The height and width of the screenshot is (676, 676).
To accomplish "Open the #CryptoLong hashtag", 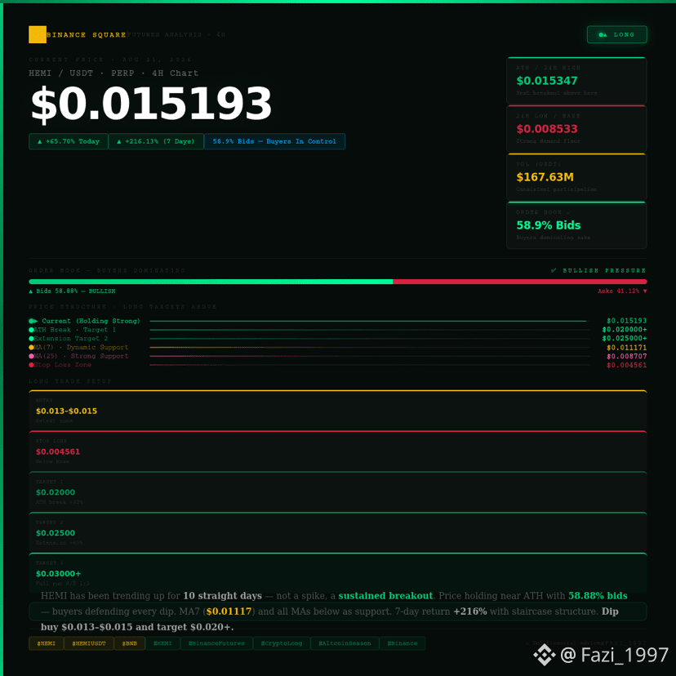I will click(282, 643).
